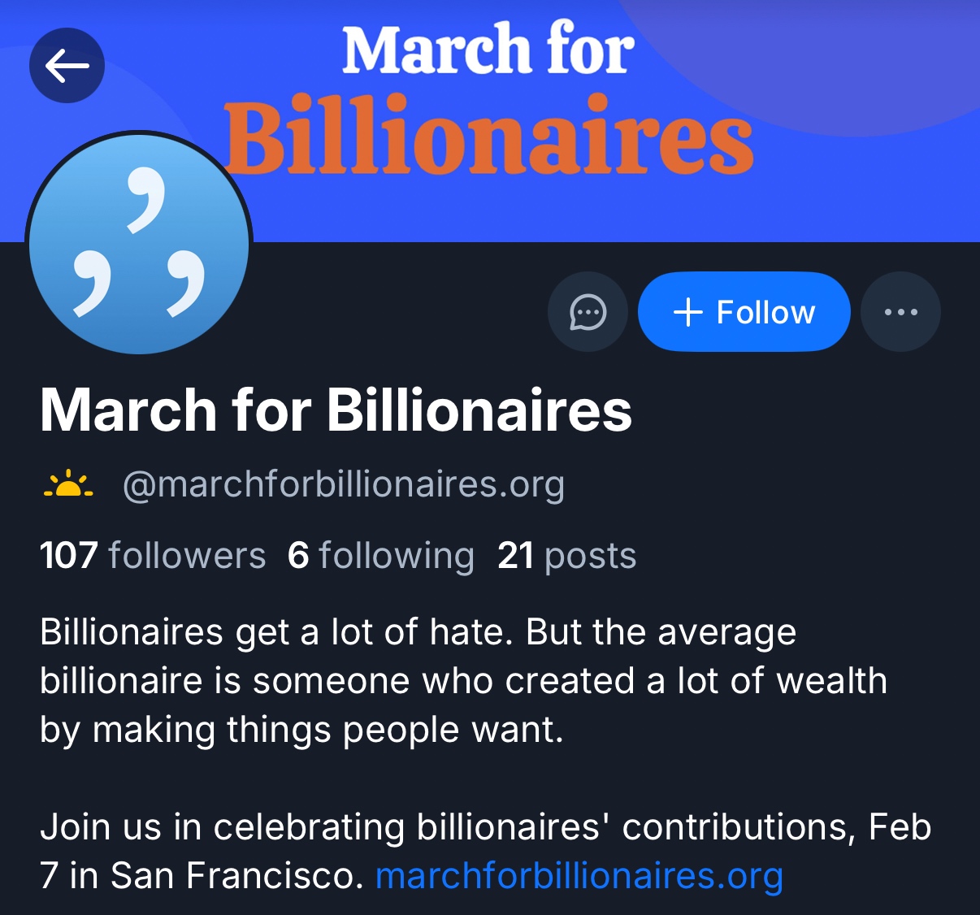The image size is (980, 915).
Task: Open the blue profile banner image
Action: click(853, 187)
